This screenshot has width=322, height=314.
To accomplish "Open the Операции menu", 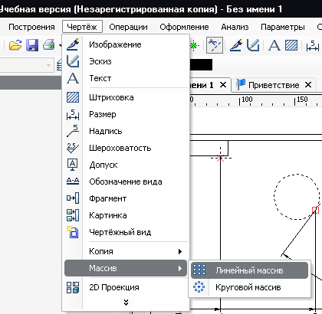I will 128,27.
